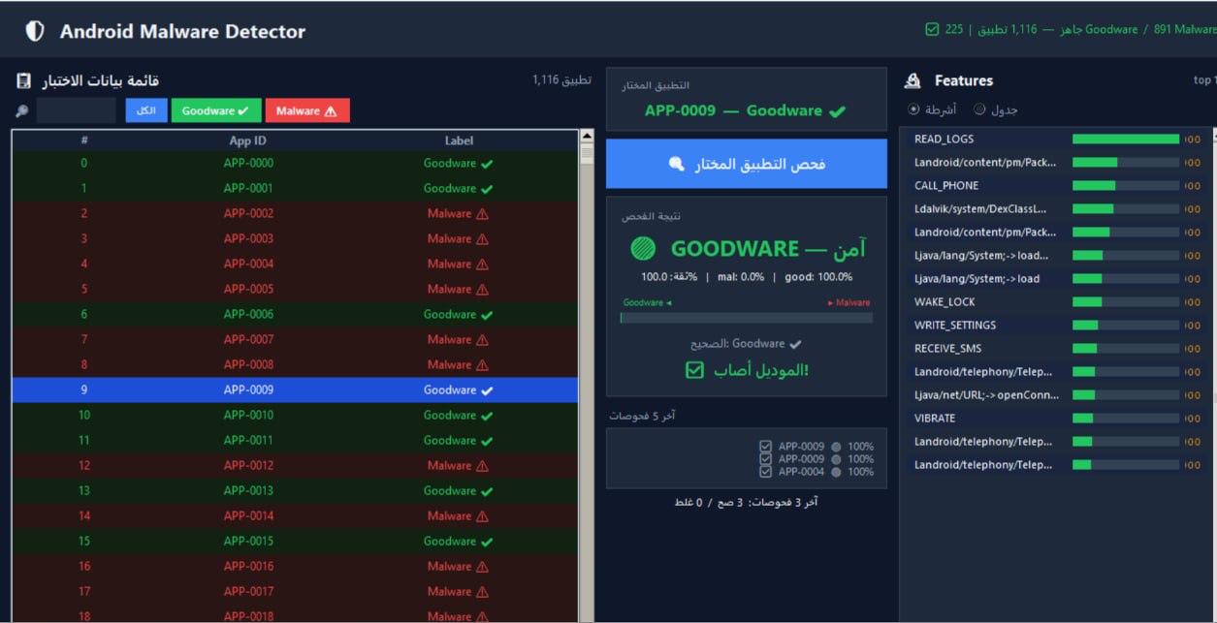Click warning icon in APP-0004 table row
This screenshot has width=1217, height=623.
[x=482, y=265]
